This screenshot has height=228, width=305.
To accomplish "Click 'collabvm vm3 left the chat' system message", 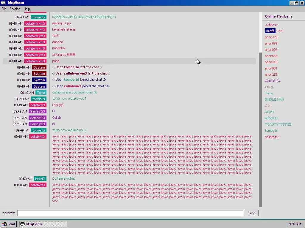I will click(81, 74).
